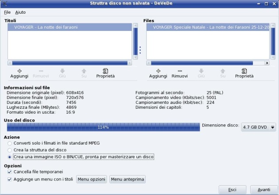The width and height of the screenshot is (279, 195).
Task: Click Rimuovi minus icon under Files
Action: (179, 71)
